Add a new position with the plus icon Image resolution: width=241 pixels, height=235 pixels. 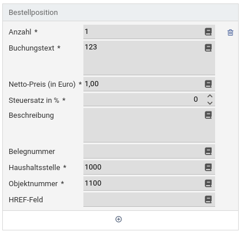118,219
